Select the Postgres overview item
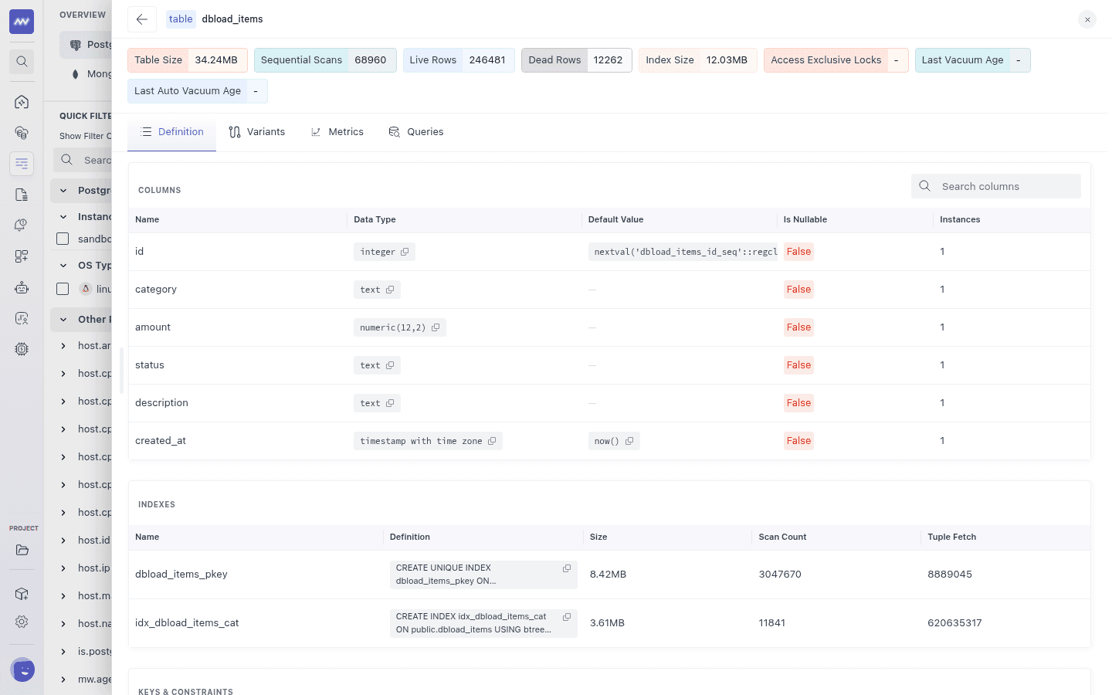 point(86,45)
